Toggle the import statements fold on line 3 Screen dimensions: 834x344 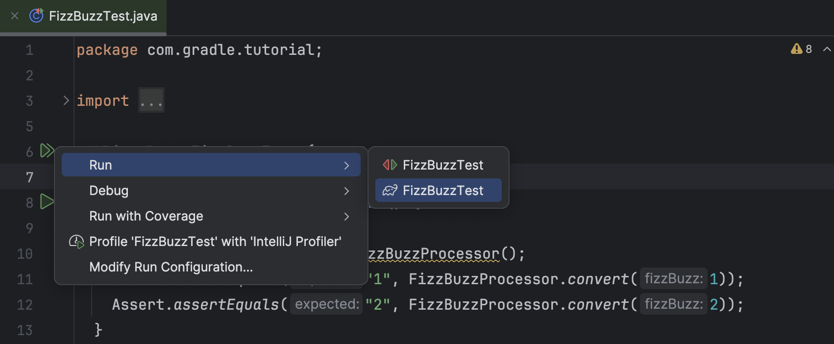(66, 100)
